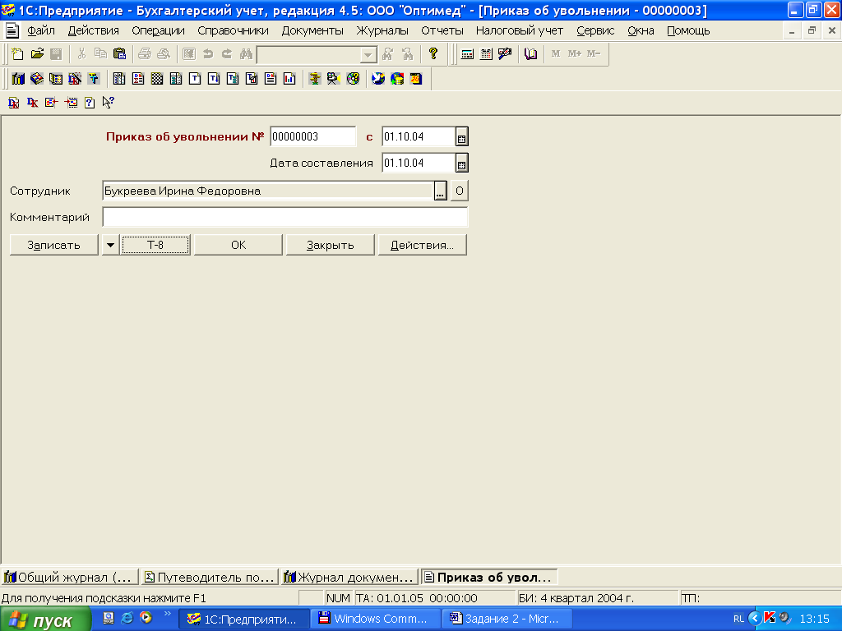
Task: Click the checkered chess-board report icon
Action: point(157,79)
